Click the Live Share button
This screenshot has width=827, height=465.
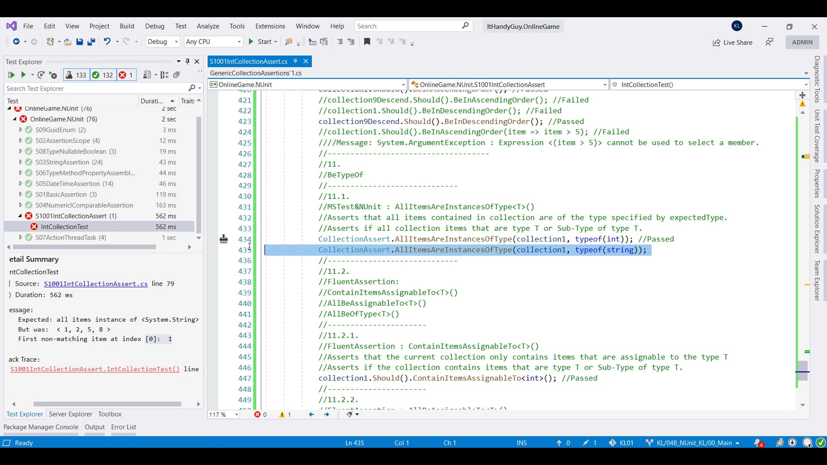click(x=732, y=42)
